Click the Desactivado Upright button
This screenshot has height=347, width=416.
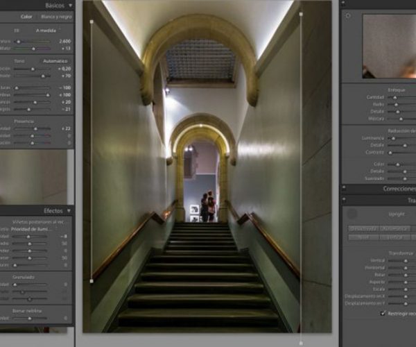[x=363, y=228]
